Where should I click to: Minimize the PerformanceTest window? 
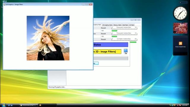[132, 20]
